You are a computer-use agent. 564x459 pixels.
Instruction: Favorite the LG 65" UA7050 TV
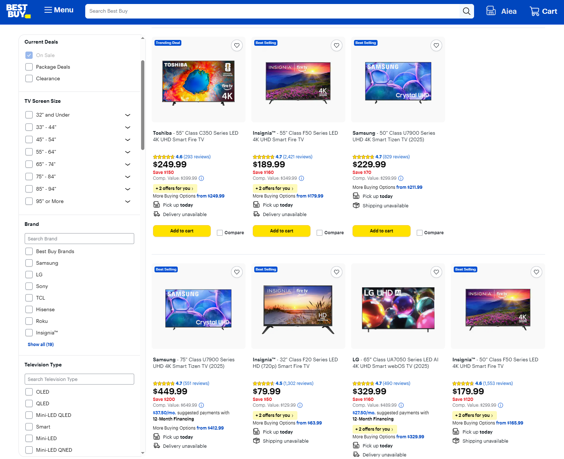(x=436, y=272)
